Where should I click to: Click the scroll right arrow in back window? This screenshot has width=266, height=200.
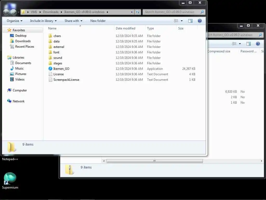tap(261, 161)
